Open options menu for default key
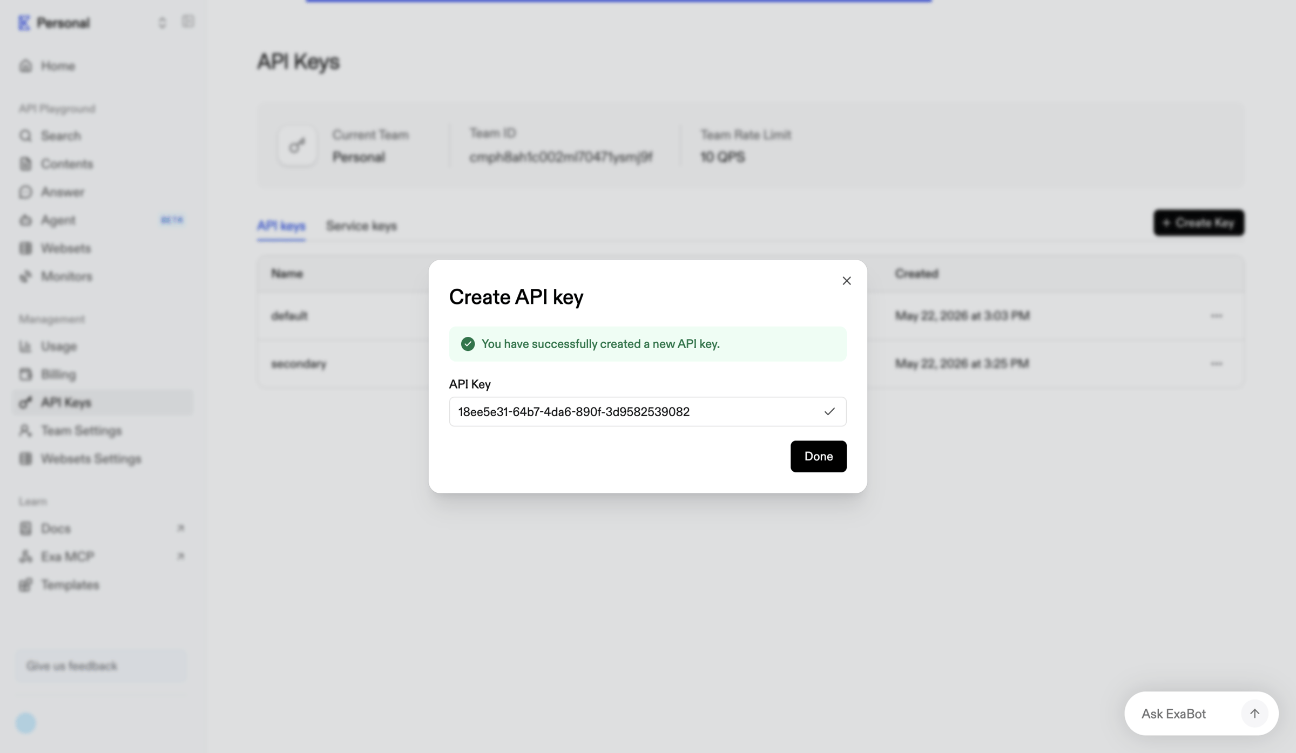The height and width of the screenshot is (753, 1296). pyautogui.click(x=1216, y=316)
